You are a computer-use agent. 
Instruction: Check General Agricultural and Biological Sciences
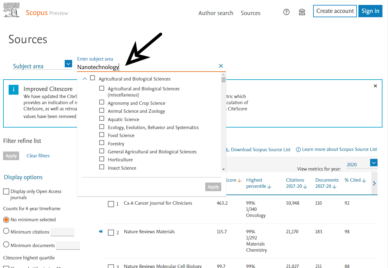pos(102,151)
